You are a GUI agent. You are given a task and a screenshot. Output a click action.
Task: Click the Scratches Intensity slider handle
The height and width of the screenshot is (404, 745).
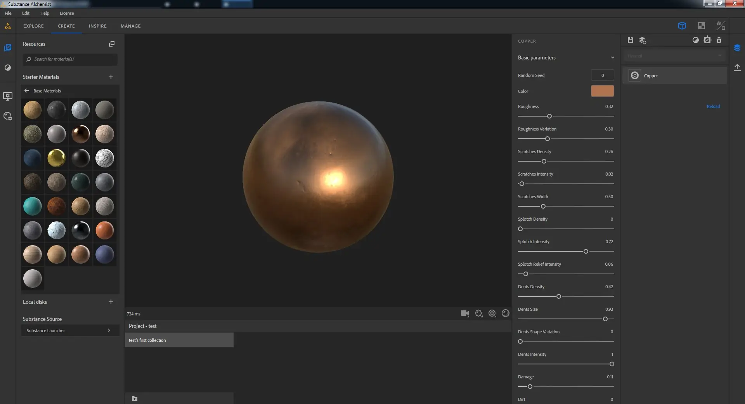click(x=522, y=184)
